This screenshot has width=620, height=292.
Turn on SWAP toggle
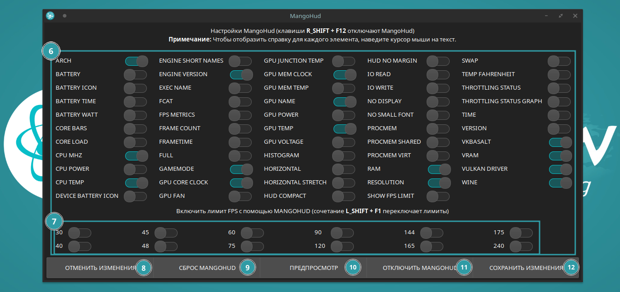[x=559, y=61]
